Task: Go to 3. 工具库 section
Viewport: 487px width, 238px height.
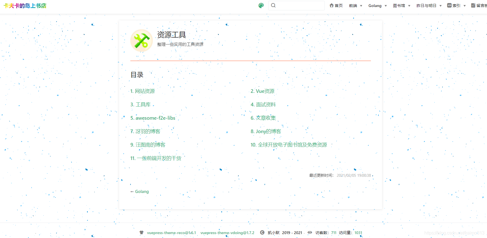Action: (x=140, y=105)
